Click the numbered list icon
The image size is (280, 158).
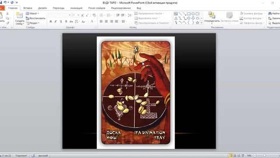click(x=109, y=15)
